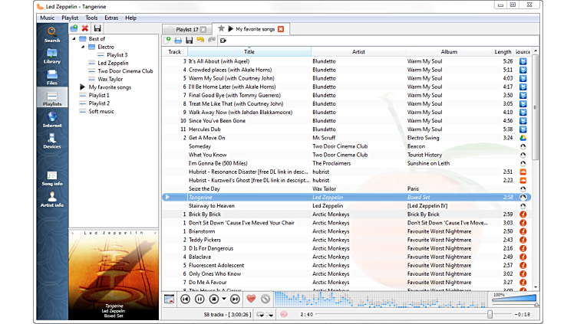Image resolution: width=577 pixels, height=324 pixels.
Task: Open the stop button dropdown arrow
Action: (223, 299)
